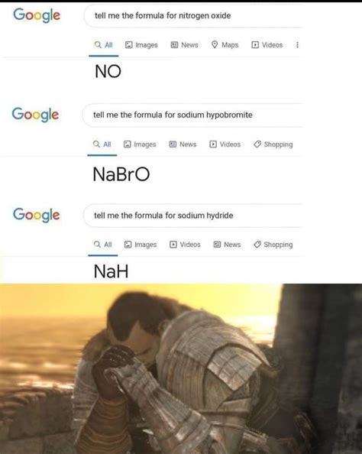Open News tab in sodium hydride results
The image size is (362, 454).
[x=227, y=245]
